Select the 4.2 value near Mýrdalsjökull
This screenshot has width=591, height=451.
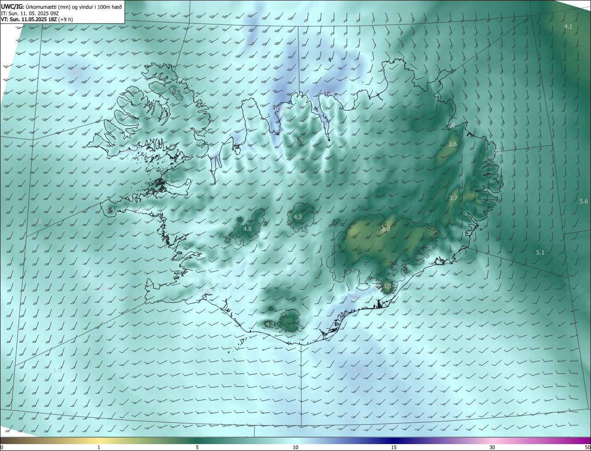pos(270,325)
